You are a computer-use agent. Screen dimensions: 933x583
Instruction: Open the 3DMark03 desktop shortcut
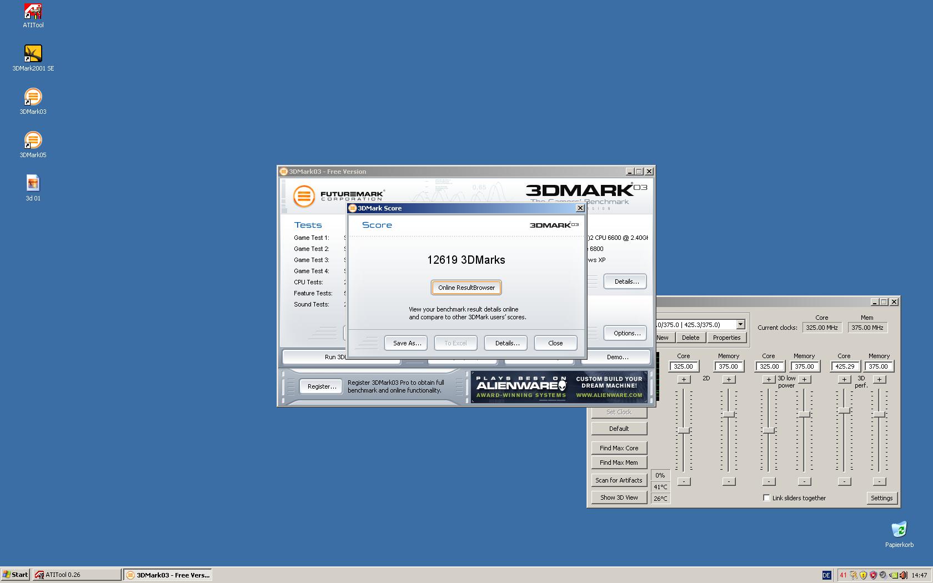[33, 102]
